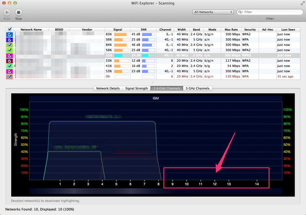Click the search magnifier icon in Filter field
Screen dimensions: 306x215
[240, 12]
